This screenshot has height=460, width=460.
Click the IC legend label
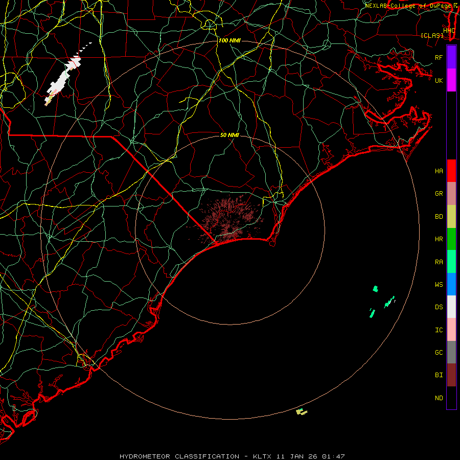[439, 330]
